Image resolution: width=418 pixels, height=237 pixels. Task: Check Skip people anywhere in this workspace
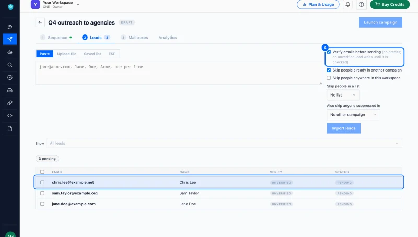pyautogui.click(x=329, y=78)
